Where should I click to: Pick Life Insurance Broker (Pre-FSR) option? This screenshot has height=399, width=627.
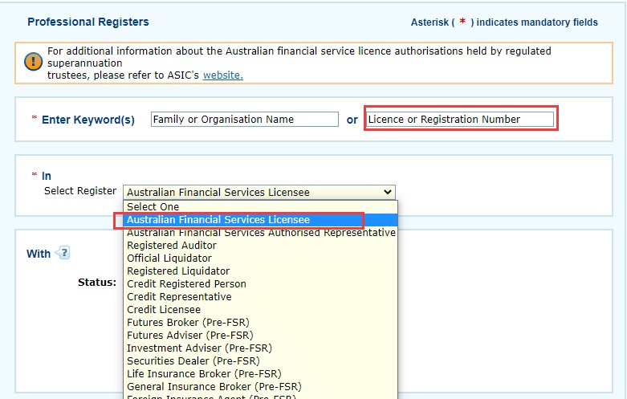click(204, 374)
